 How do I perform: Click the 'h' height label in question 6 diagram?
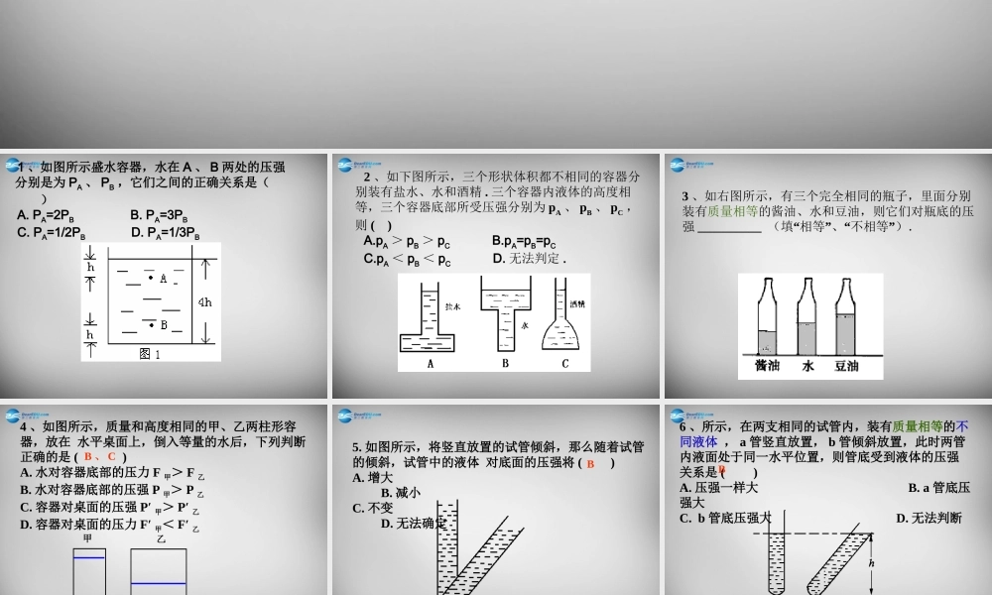pyautogui.click(x=872, y=563)
